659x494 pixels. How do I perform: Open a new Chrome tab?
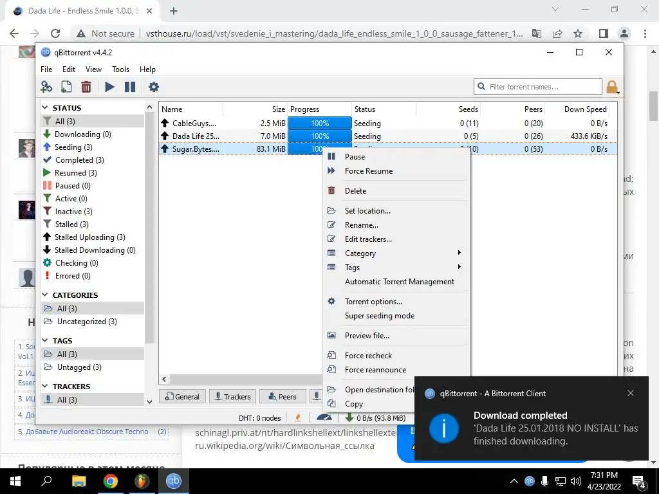click(x=174, y=11)
